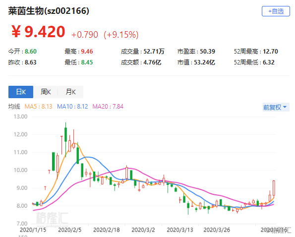The image size is (295, 237).
Task: Click the 52周最低 value 6.32
Action: [268, 62]
